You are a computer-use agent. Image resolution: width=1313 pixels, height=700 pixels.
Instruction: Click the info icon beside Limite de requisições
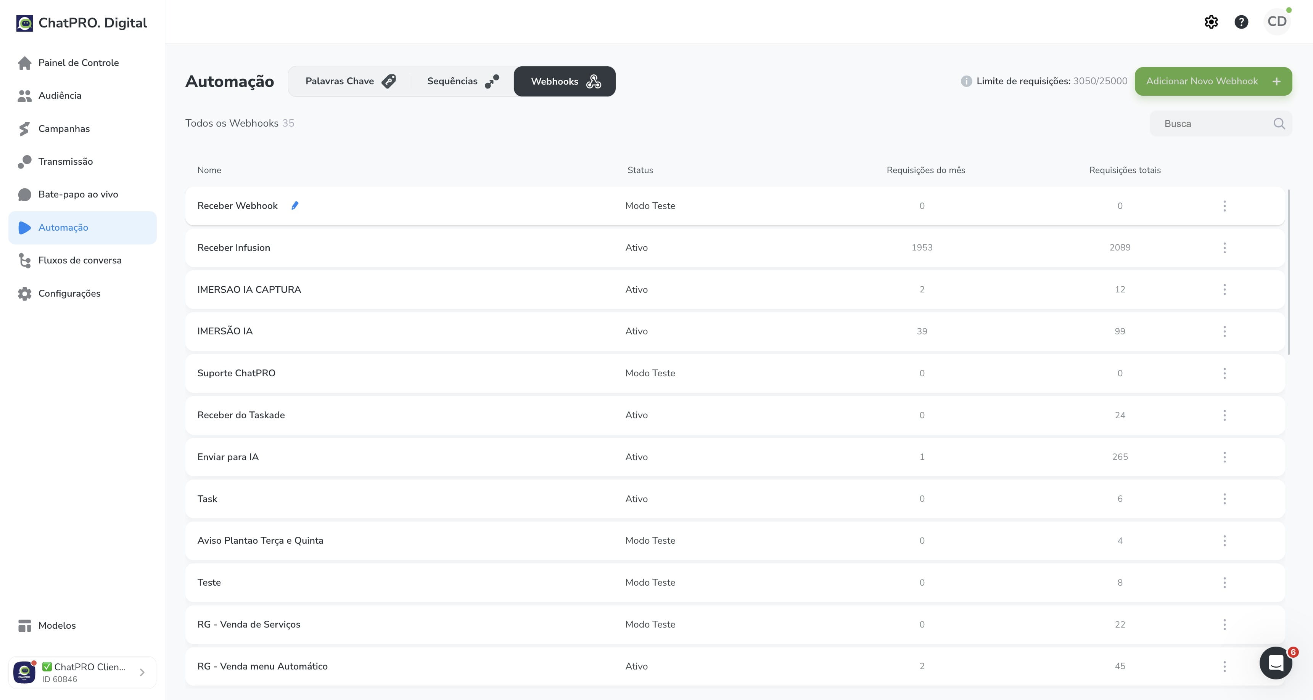[966, 81]
